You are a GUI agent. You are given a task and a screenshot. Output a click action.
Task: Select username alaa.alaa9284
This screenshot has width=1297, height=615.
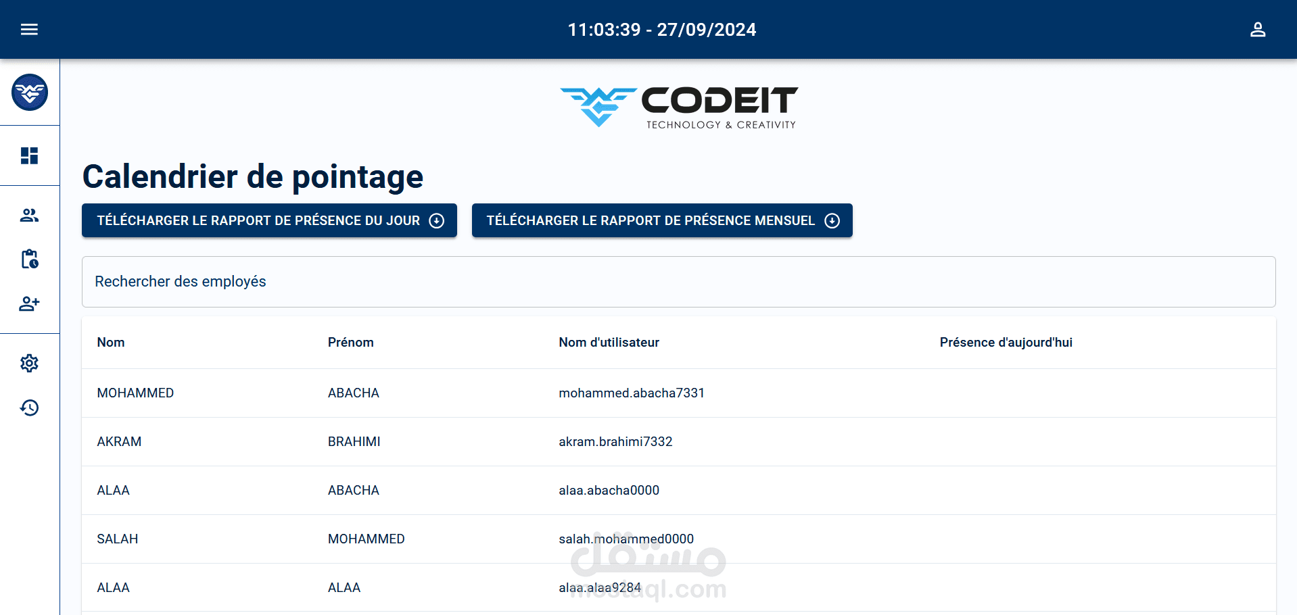point(600,587)
